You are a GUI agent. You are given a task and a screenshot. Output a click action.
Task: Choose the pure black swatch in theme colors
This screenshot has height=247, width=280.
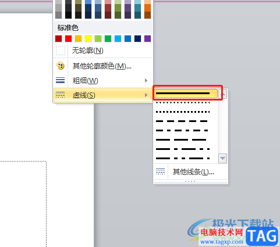[x=68, y=15]
